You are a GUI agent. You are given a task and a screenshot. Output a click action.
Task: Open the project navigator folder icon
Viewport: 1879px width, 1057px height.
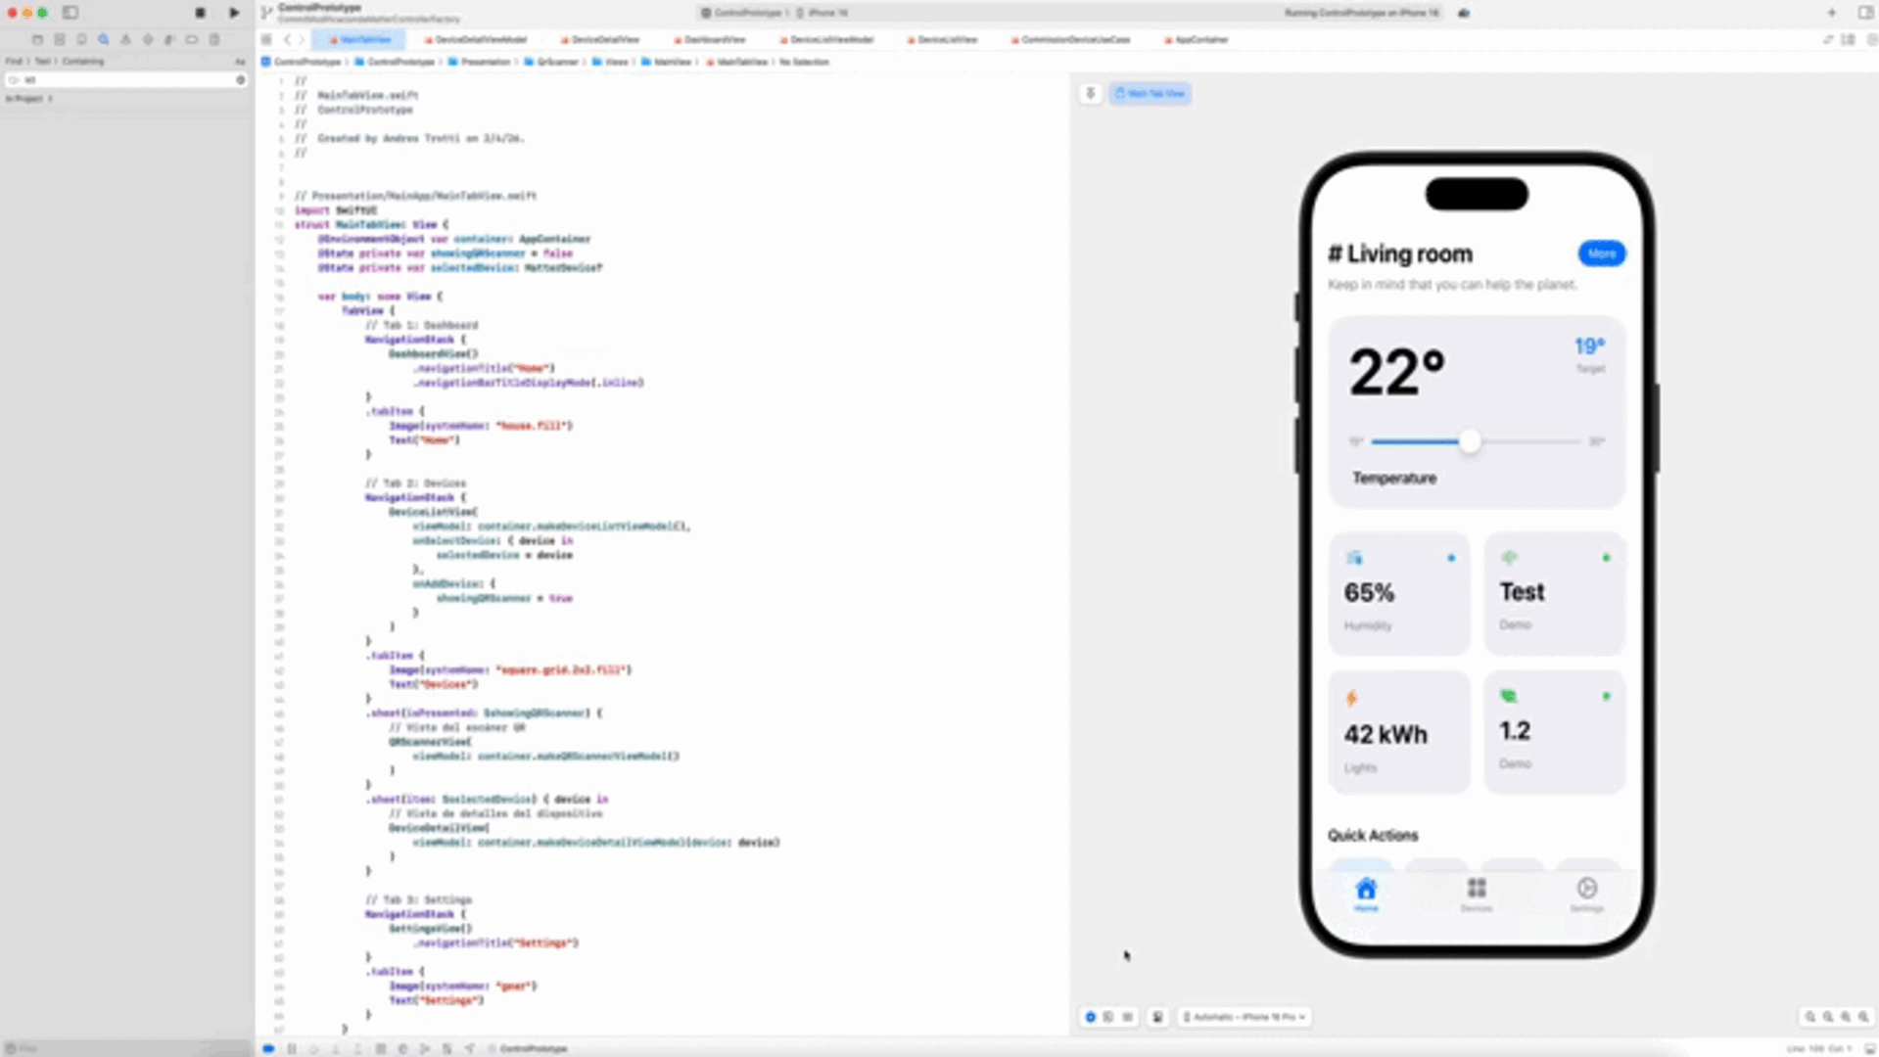[37, 40]
